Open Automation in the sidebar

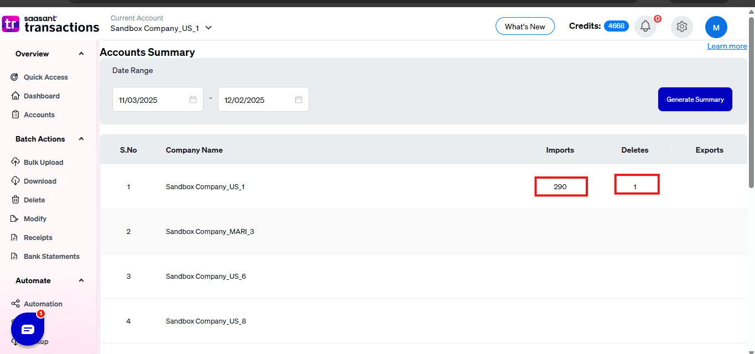(43, 304)
